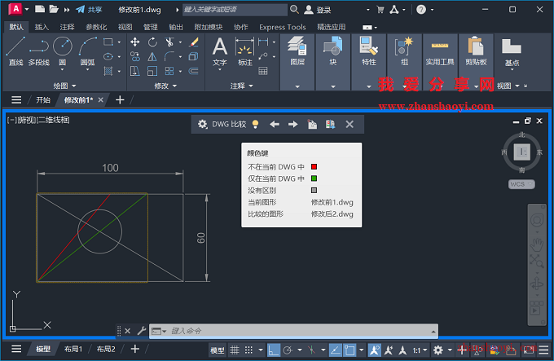554x361 pixels.
Task: Click the Hatch tool icon
Action: click(108, 71)
